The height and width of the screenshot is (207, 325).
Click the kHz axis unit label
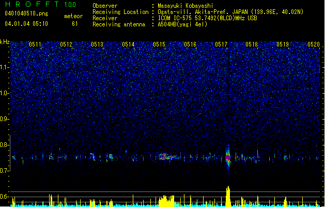(x=5, y=42)
